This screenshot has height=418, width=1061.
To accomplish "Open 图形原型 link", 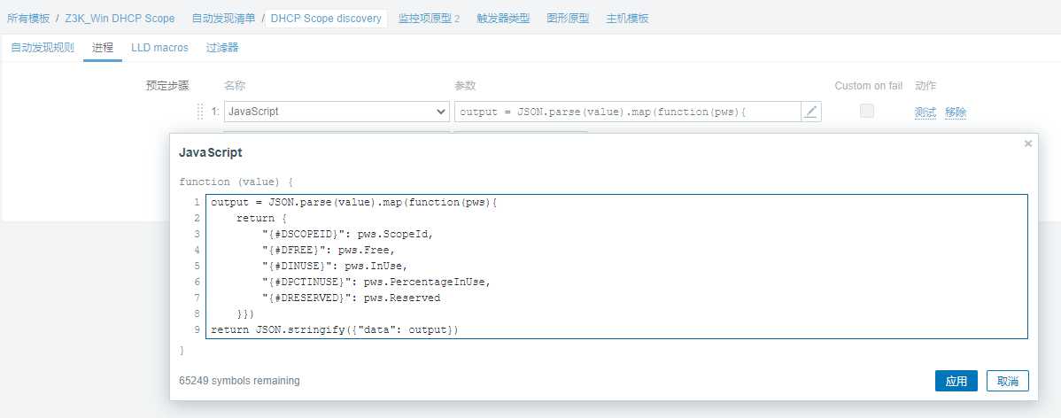I will [568, 19].
